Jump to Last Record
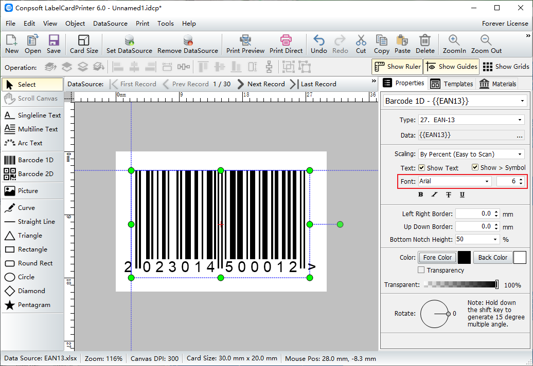The height and width of the screenshot is (366, 533). tap(313, 84)
